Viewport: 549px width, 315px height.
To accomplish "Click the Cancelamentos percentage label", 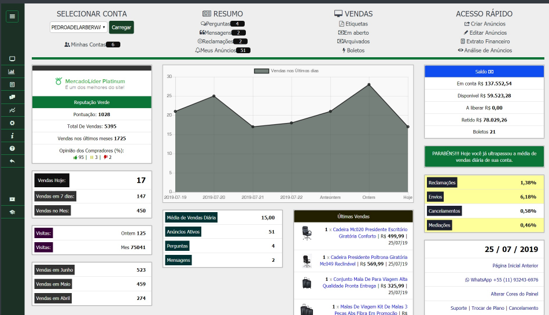I will [x=444, y=211].
